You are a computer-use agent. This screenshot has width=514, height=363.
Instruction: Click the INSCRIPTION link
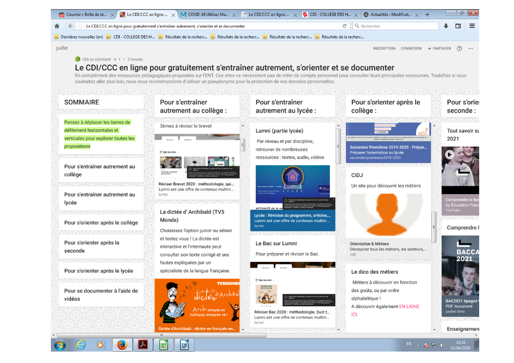(x=384, y=49)
